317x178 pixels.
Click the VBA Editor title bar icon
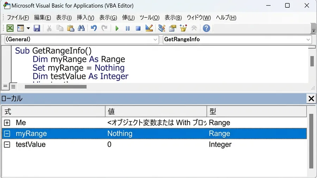pos(7,5)
